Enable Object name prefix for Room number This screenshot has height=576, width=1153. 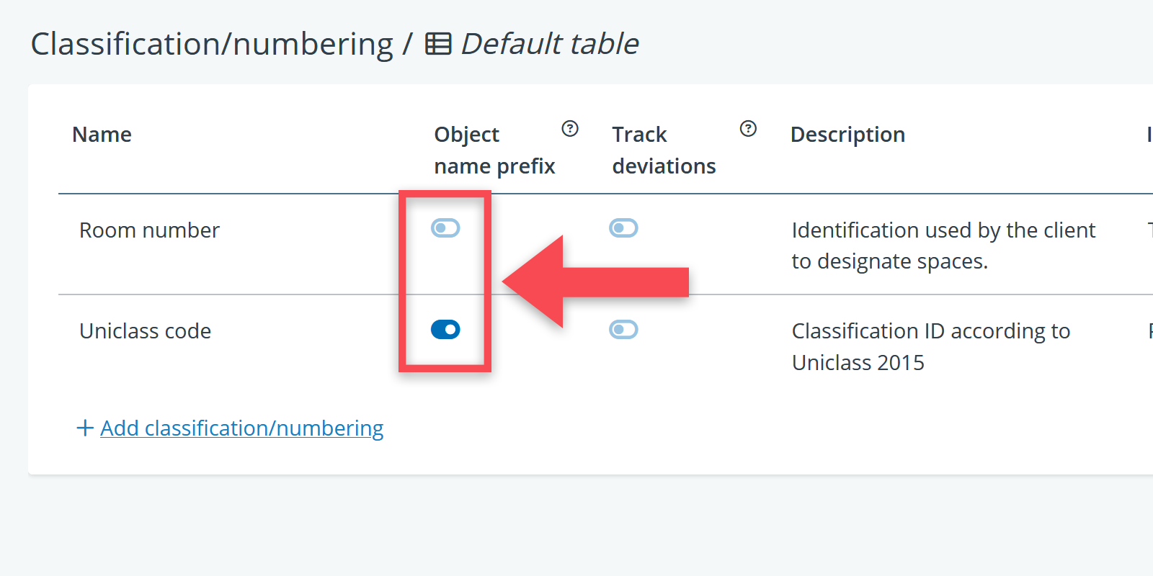coord(445,228)
